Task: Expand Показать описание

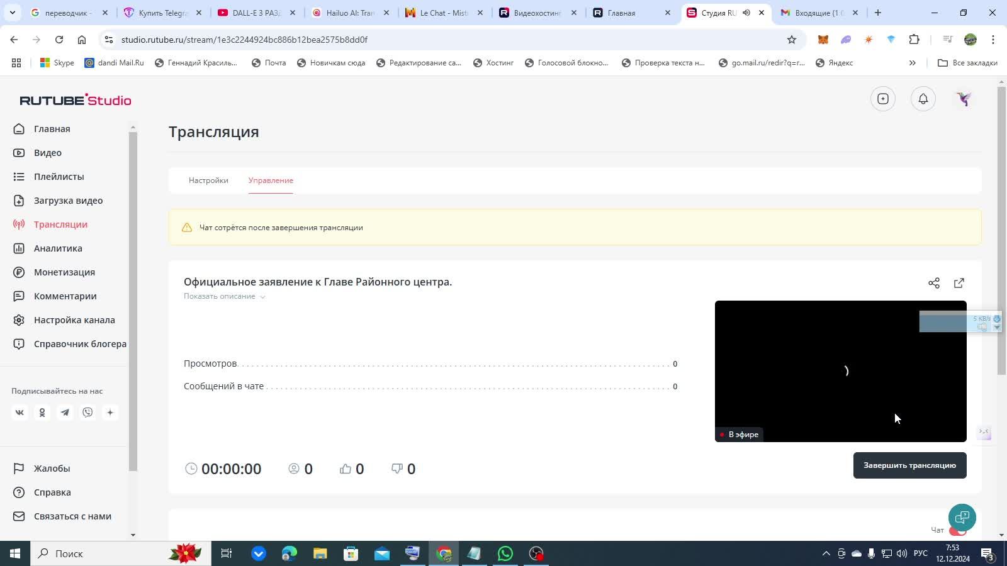Action: coord(224,296)
